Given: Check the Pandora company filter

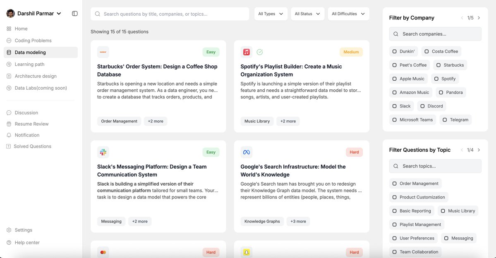Looking at the screenshot, I should coord(441,92).
